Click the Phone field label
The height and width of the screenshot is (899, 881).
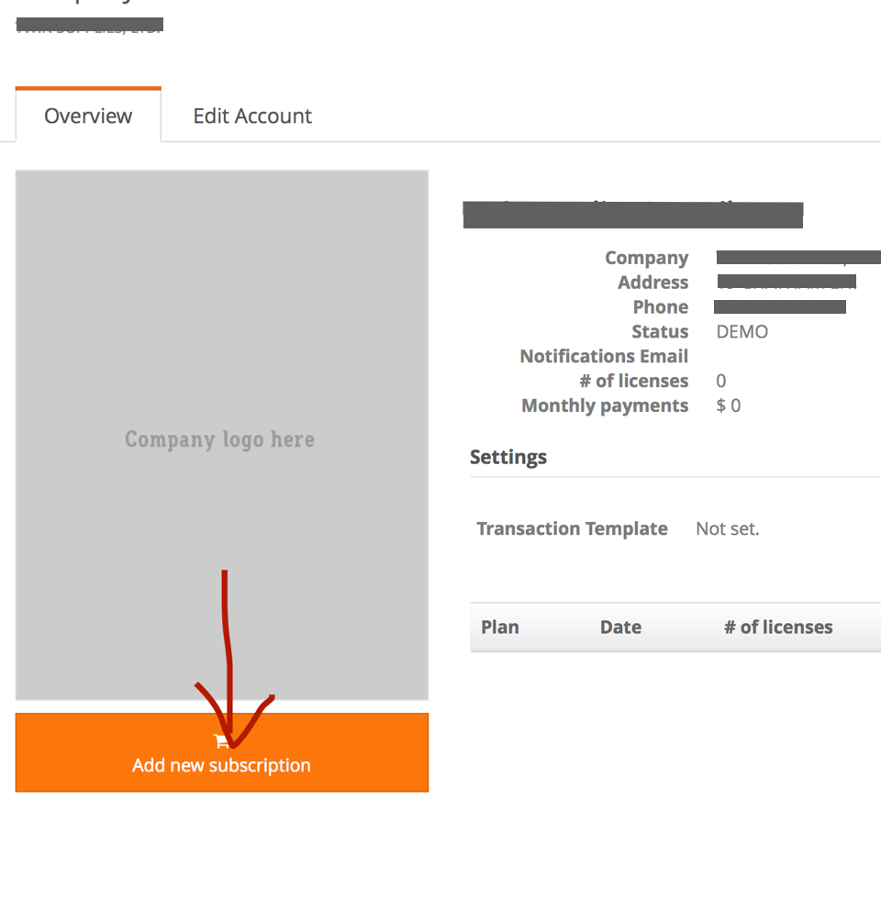660,307
